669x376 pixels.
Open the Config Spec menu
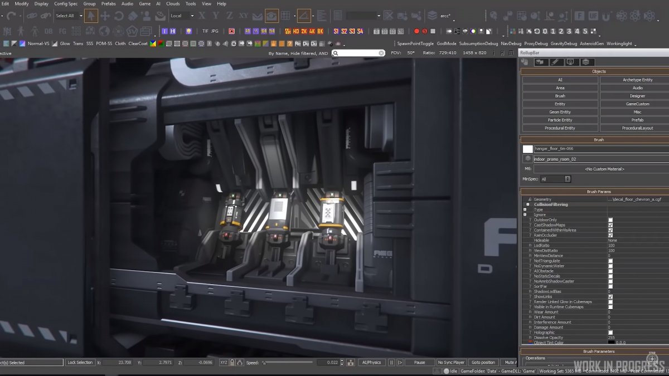(66, 3)
